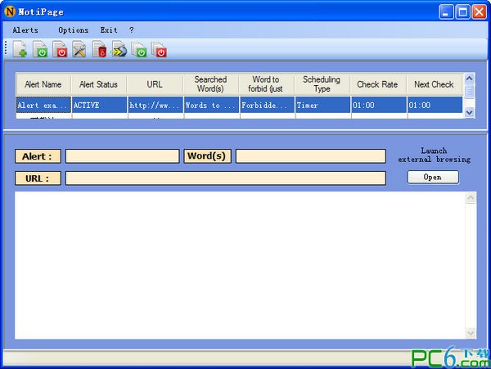491x369 pixels.
Task: Click the Timer scheduling cell
Action: point(323,105)
